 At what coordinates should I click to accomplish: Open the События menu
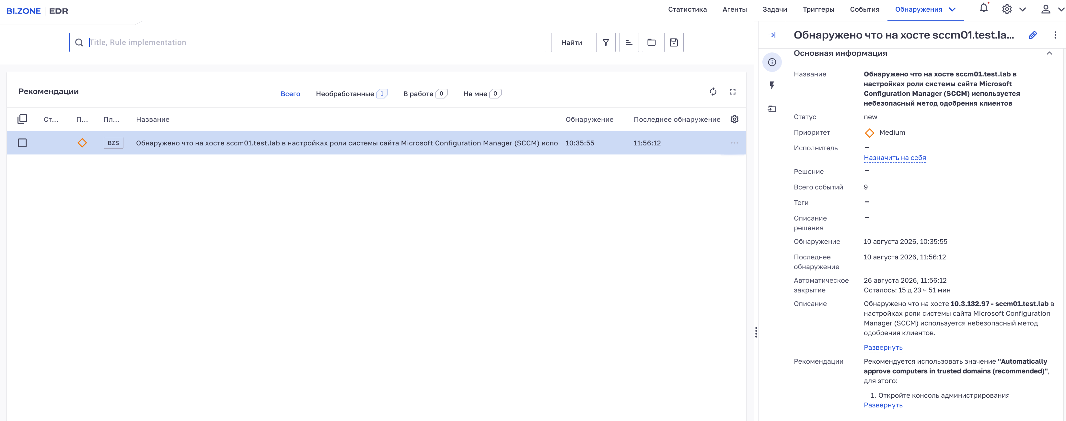864,9
